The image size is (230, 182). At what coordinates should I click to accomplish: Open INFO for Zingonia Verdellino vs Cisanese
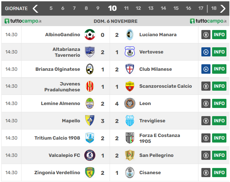pos(219,173)
